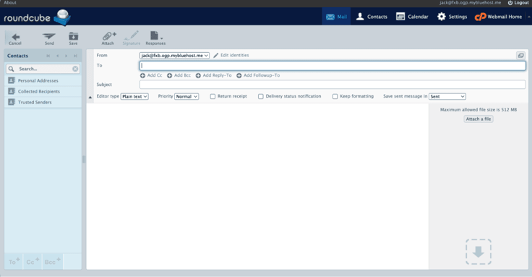Screen dimensions: 532x277
Task: Log out using the Logout button
Action: (518, 3)
